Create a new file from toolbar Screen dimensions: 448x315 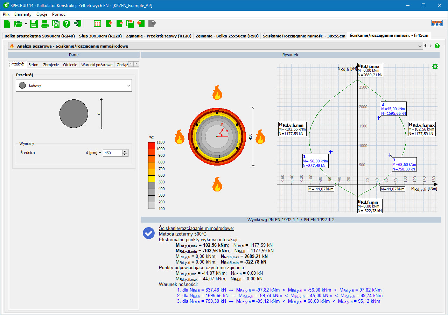[x=7, y=24]
